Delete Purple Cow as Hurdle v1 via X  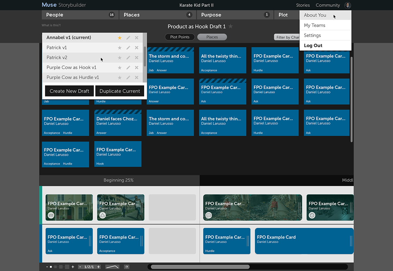pos(137,78)
